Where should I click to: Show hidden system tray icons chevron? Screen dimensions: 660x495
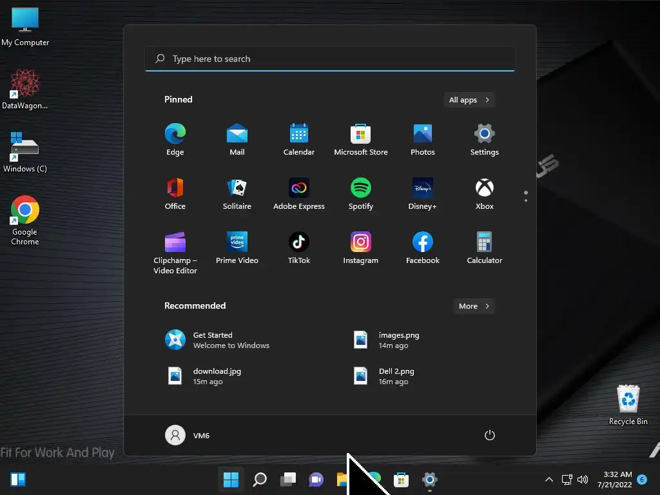coord(549,480)
